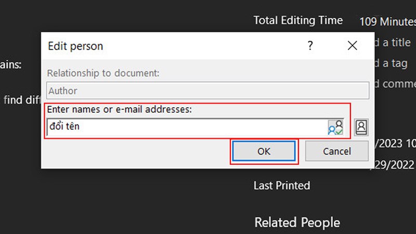Viewport: 416px width, 234px height.
Task: Select the Last Printed property label
Action: click(x=281, y=185)
